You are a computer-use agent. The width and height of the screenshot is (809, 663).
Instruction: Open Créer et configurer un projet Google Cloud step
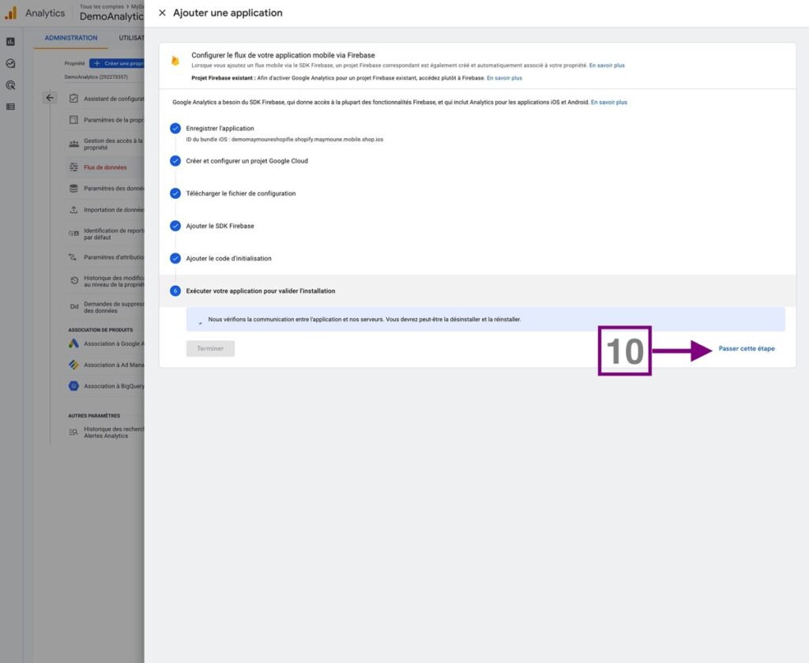tap(246, 161)
